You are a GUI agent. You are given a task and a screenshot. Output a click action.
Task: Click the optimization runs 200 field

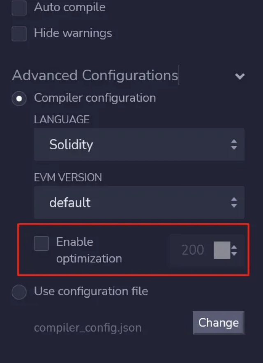(192, 250)
